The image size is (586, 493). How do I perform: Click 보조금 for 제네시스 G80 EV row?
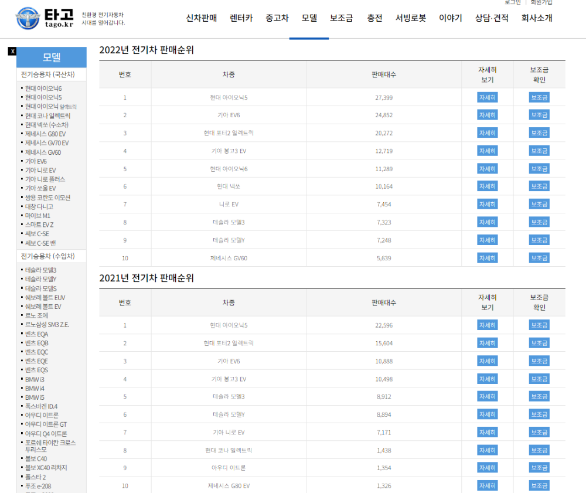pyautogui.click(x=539, y=486)
